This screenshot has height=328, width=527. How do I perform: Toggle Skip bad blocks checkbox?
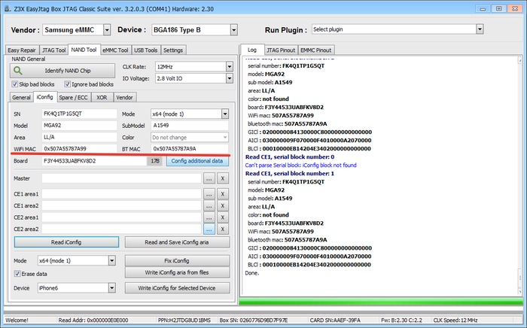pyautogui.click(x=15, y=84)
